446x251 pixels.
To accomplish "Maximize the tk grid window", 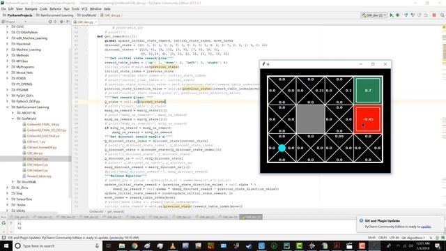I will [373, 64].
